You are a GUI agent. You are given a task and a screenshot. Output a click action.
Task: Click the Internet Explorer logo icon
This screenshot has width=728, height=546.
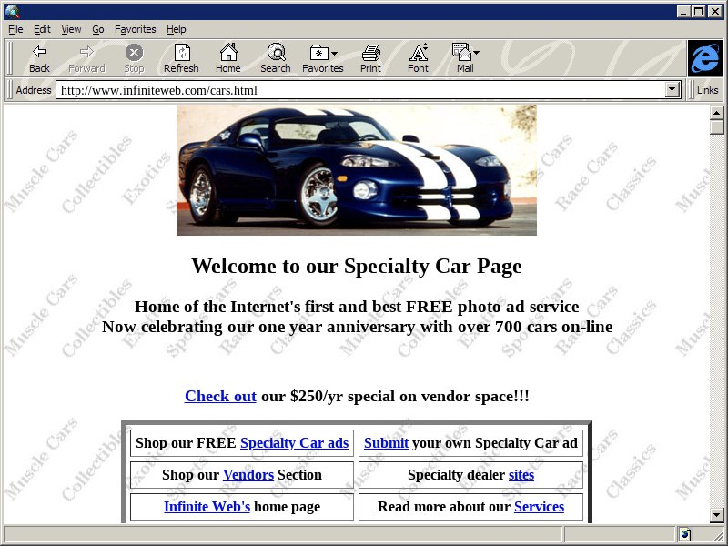pos(704,58)
